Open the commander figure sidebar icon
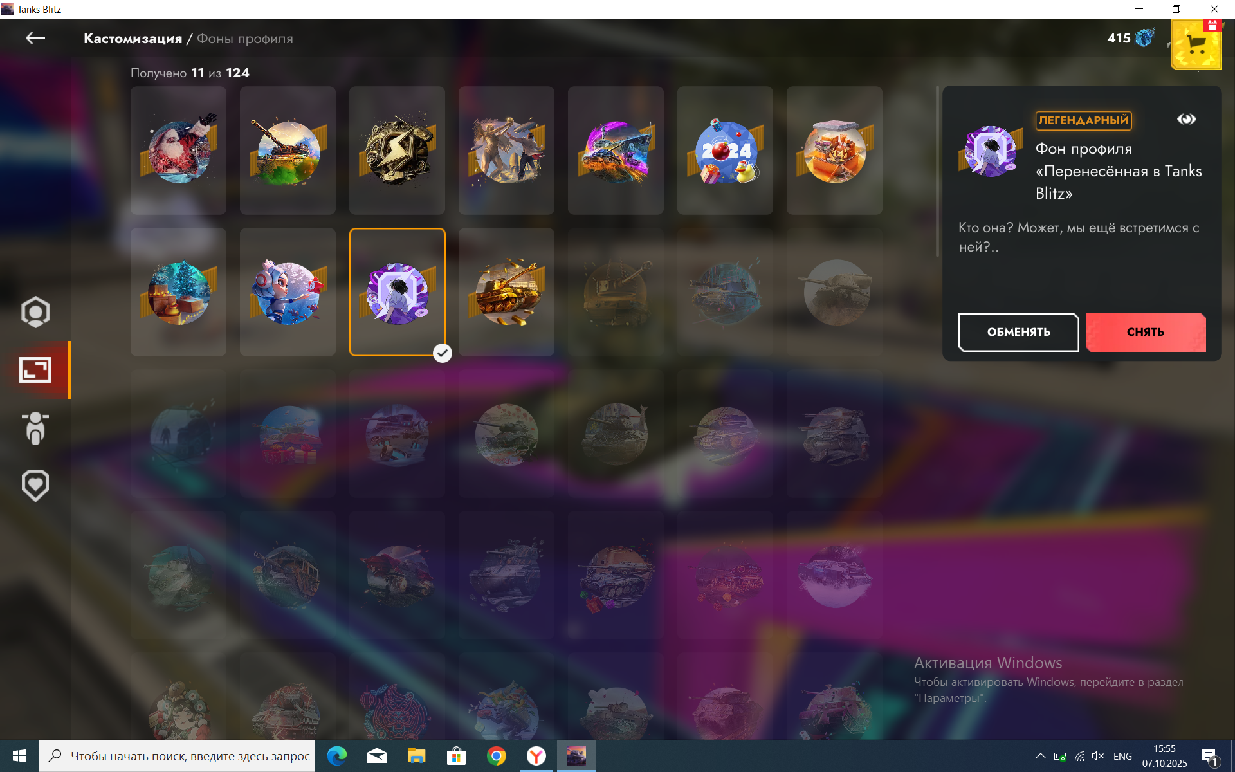Screen dimensions: 1235x772 (35, 428)
